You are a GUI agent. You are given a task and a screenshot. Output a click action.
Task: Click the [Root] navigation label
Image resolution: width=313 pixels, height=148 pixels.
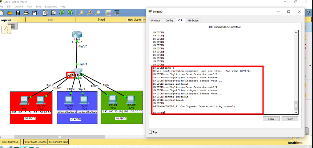click(101, 19)
